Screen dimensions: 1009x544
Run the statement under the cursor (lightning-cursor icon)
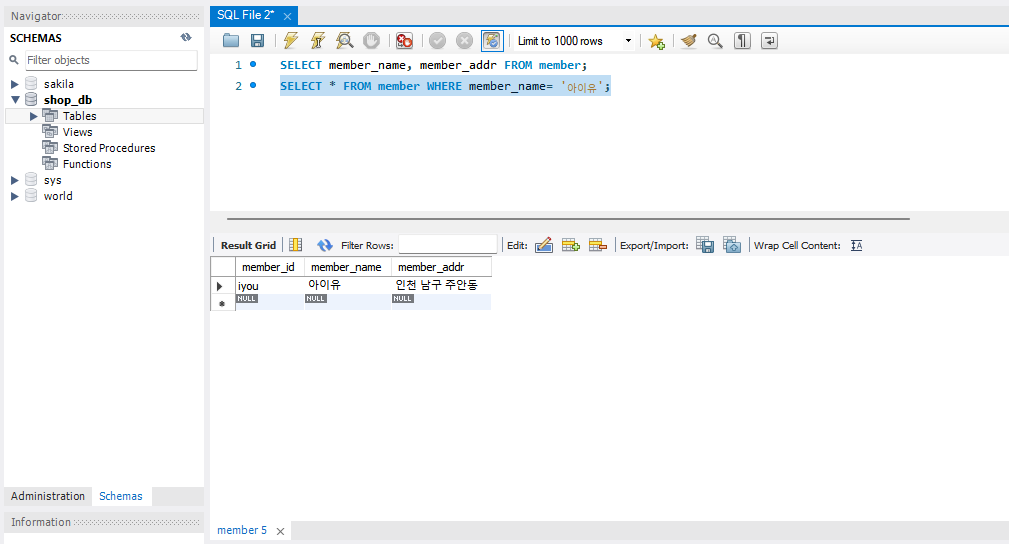[317, 40]
